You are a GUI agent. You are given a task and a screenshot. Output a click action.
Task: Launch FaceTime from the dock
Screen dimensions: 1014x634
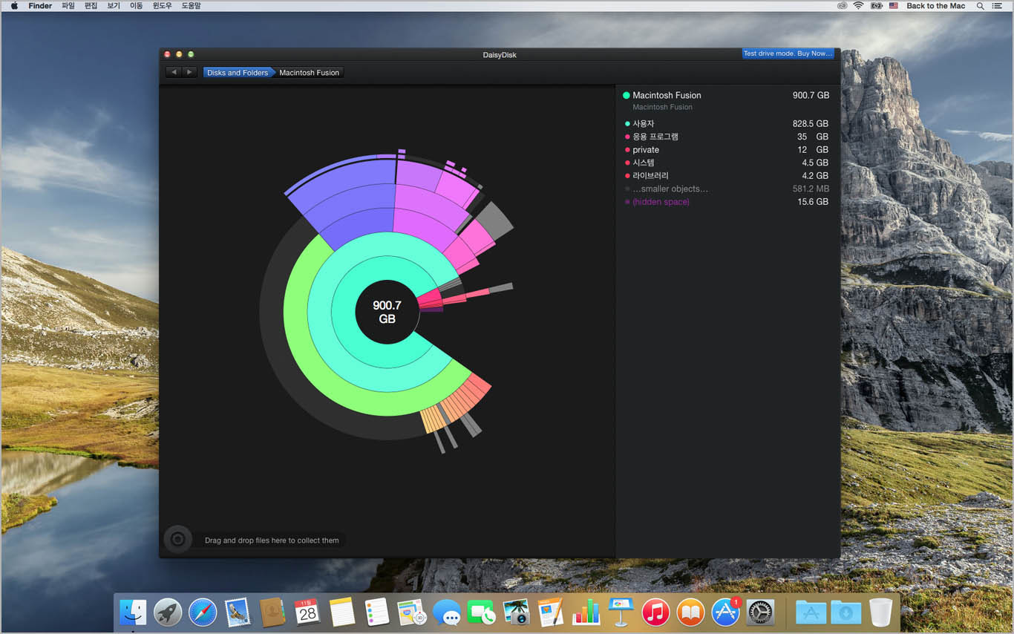[x=481, y=612]
